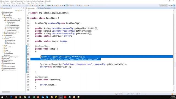
Task: Open the Source menu
Action: (x=8, y=3)
